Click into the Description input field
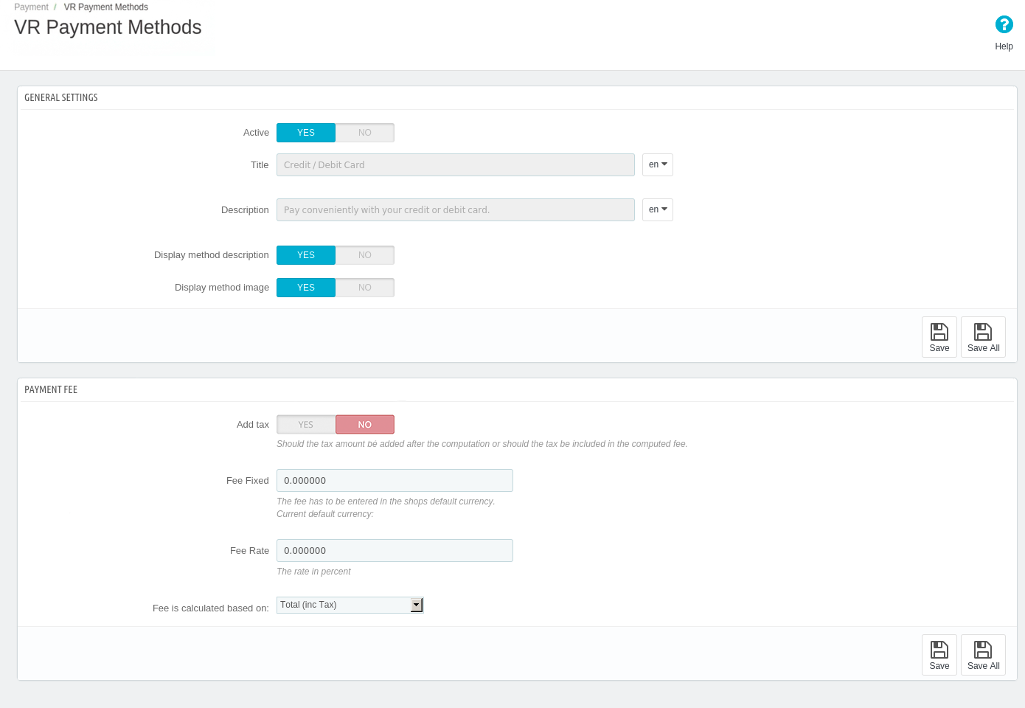Image resolution: width=1025 pixels, height=708 pixels. [456, 209]
